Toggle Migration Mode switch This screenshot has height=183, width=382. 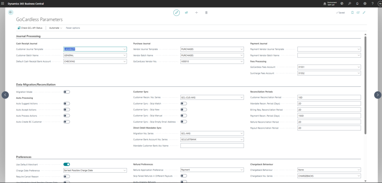point(66,92)
